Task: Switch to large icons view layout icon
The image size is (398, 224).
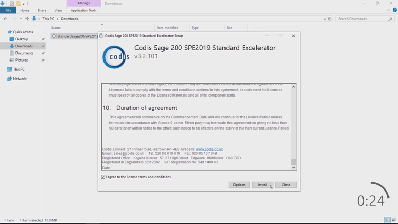Action: click(394, 220)
